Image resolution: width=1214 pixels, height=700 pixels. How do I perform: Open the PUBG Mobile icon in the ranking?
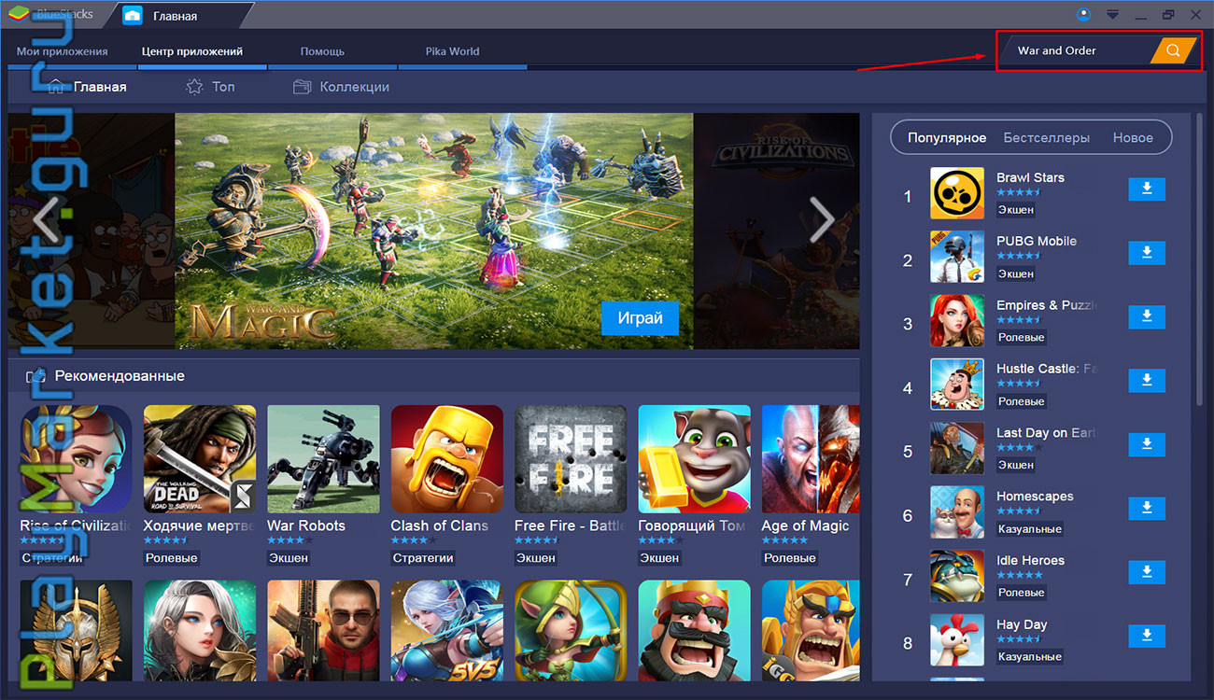957,257
